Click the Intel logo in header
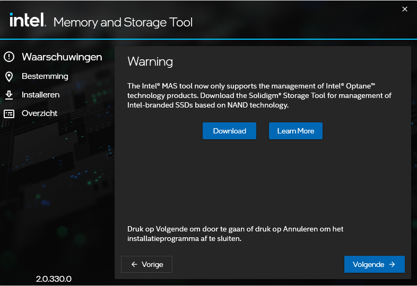 [28, 20]
